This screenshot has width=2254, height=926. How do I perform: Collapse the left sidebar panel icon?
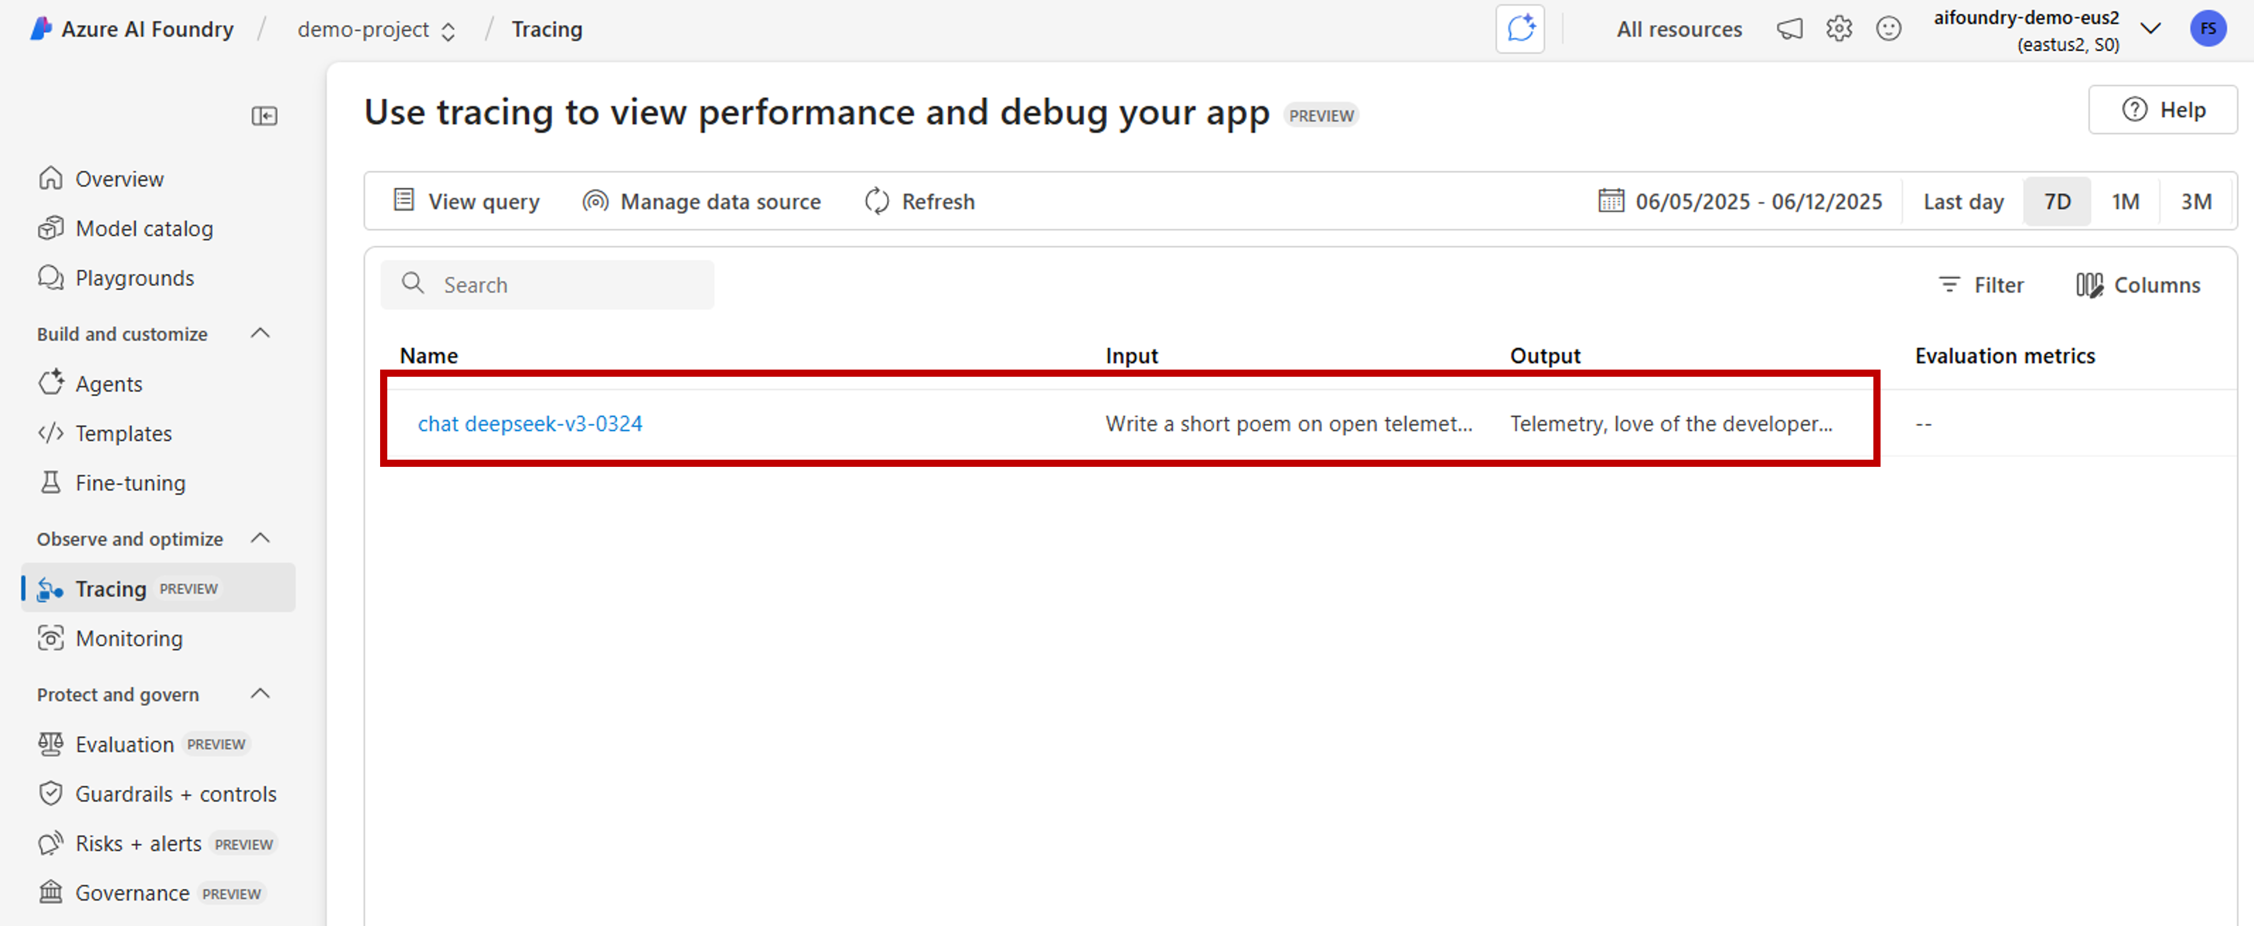pyautogui.click(x=264, y=116)
